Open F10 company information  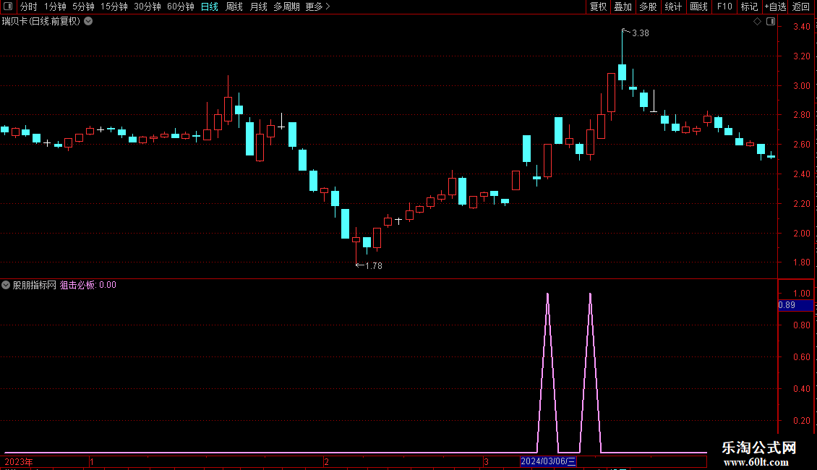(724, 7)
